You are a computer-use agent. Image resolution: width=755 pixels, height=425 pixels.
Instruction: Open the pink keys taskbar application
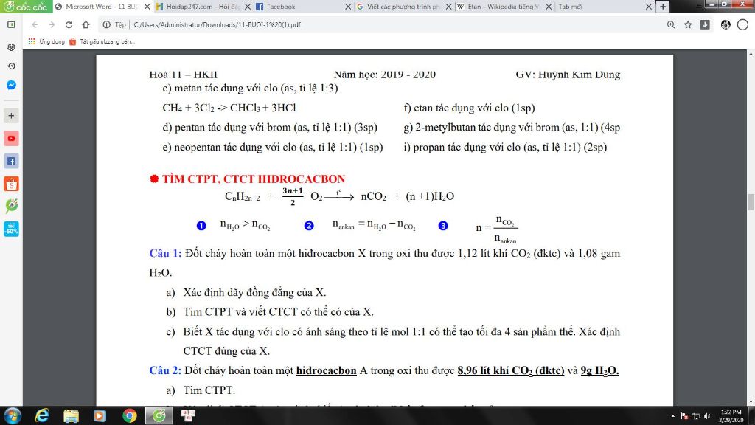(188, 415)
